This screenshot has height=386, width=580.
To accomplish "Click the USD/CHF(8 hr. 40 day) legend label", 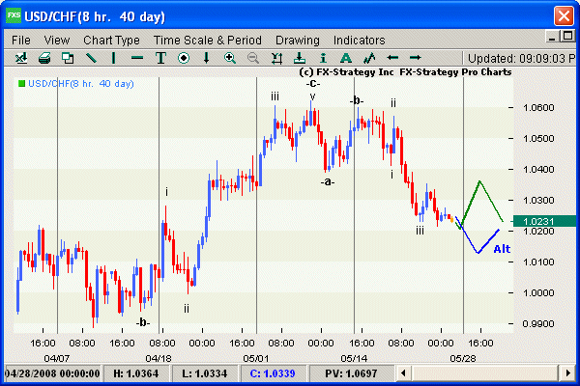I will point(81,84).
